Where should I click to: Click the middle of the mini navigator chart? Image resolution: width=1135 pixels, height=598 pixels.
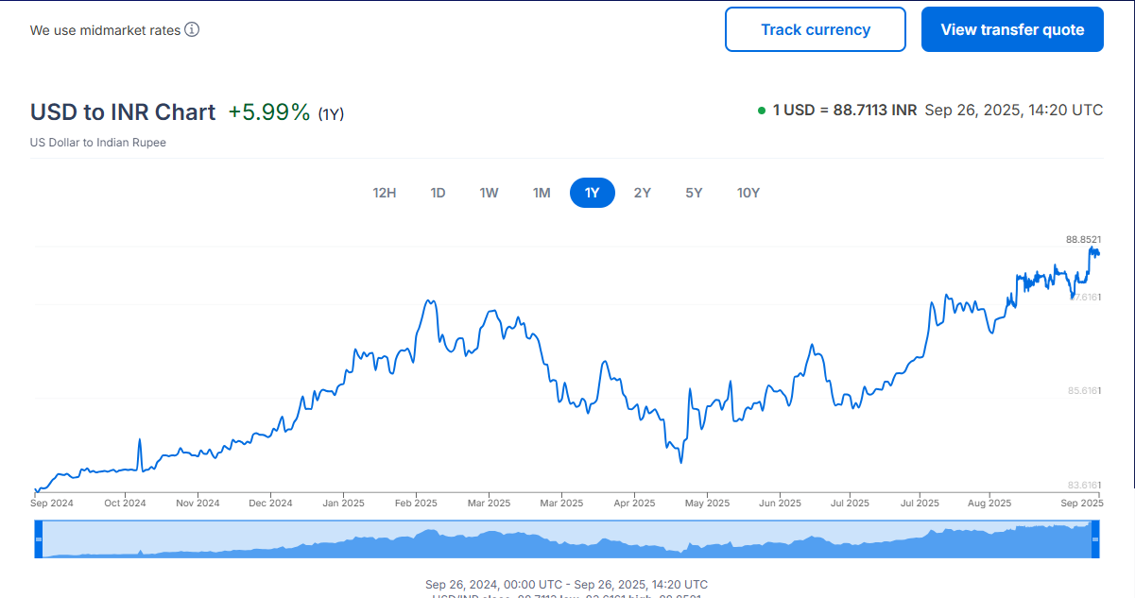pos(567,539)
